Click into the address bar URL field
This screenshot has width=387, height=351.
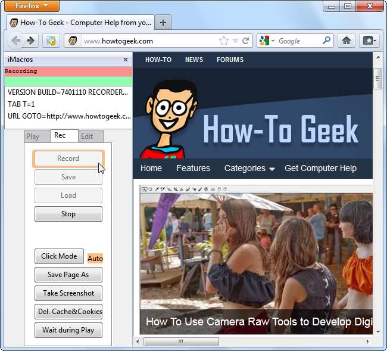pyautogui.click(x=151, y=41)
